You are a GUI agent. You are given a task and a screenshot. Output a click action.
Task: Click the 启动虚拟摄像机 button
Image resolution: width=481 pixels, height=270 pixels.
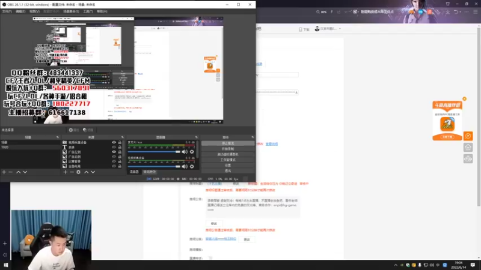click(x=228, y=154)
